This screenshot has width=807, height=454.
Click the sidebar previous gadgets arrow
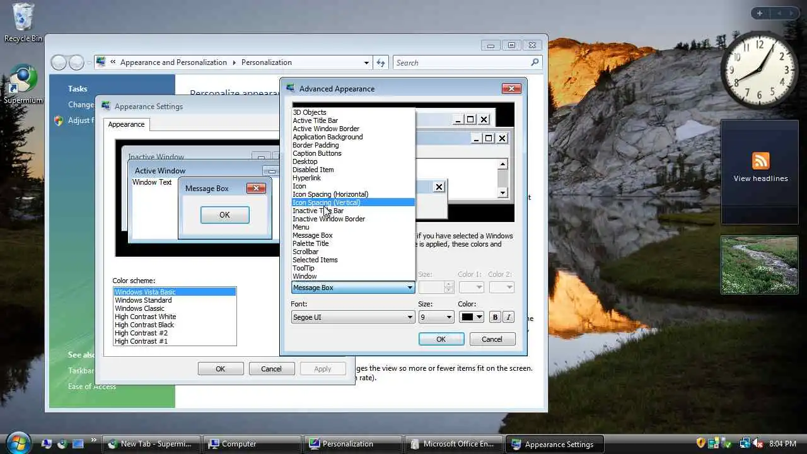coord(779,13)
